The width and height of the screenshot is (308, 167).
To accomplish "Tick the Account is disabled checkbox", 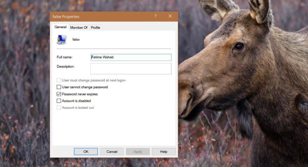I will [59, 101].
